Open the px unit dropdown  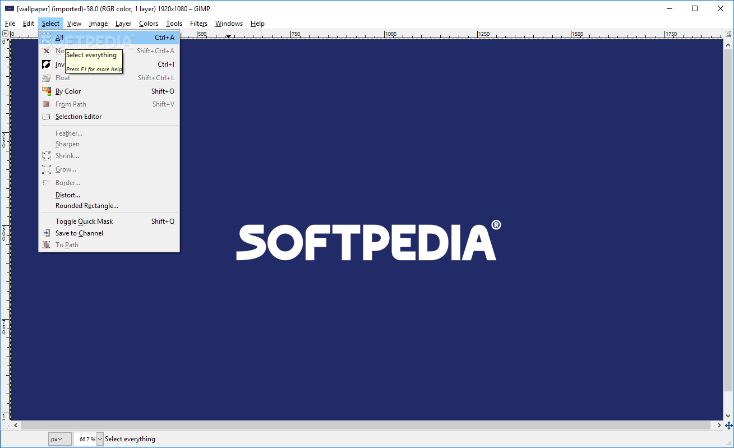[x=59, y=439]
